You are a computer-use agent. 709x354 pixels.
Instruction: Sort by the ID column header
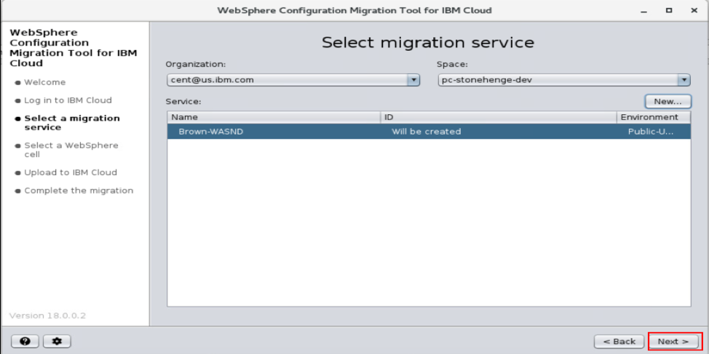pyautogui.click(x=499, y=117)
